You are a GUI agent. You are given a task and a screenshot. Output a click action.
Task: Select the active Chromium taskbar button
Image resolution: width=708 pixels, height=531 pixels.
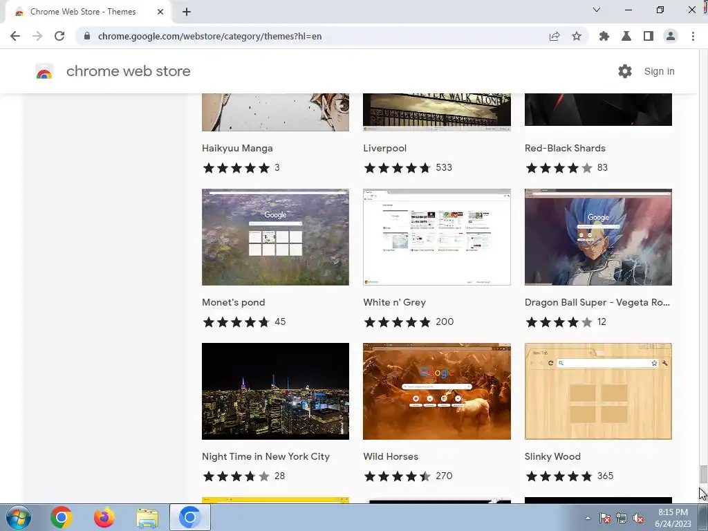[x=190, y=517]
